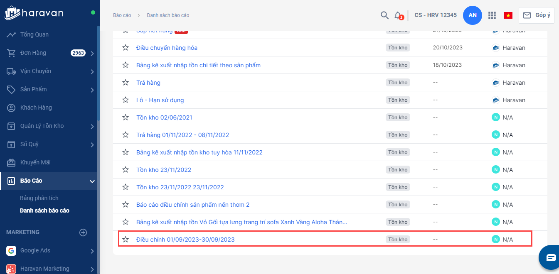
Task: Click the Báo cáo breadcrumb link
Action: (x=122, y=15)
